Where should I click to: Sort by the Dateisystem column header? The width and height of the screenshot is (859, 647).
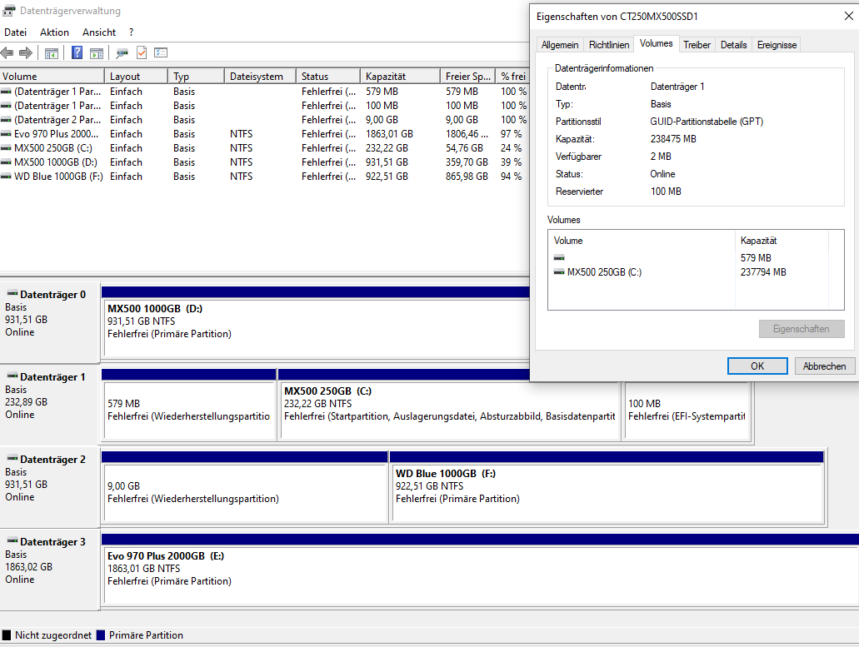[x=260, y=76]
